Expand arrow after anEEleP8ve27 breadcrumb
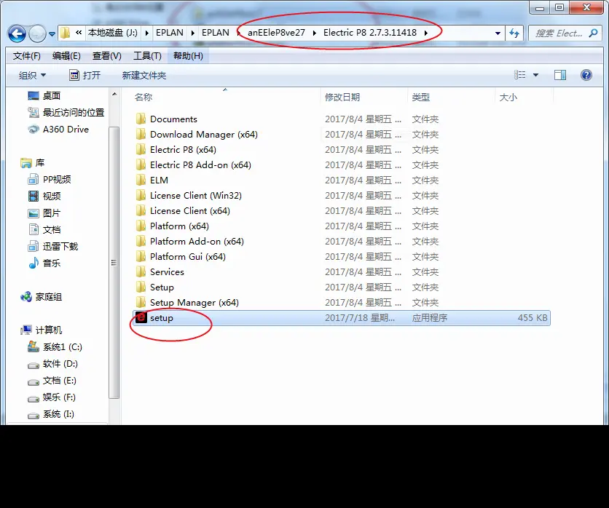The height and width of the screenshot is (508, 609). pyautogui.click(x=314, y=33)
